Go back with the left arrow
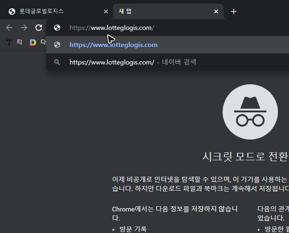This screenshot has height=233, width=289. 9,28
